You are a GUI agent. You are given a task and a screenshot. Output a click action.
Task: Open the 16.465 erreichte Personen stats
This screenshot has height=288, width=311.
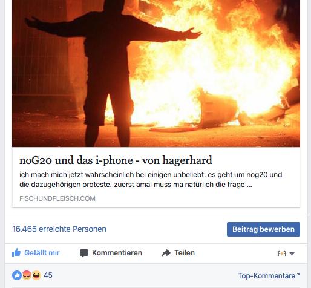click(59, 229)
